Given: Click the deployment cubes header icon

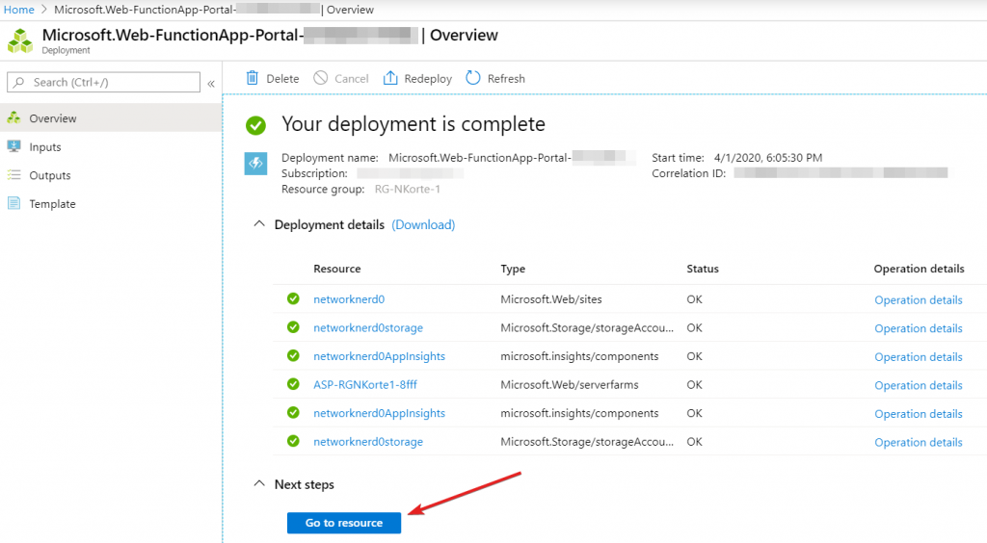Looking at the screenshot, I should click(20, 40).
